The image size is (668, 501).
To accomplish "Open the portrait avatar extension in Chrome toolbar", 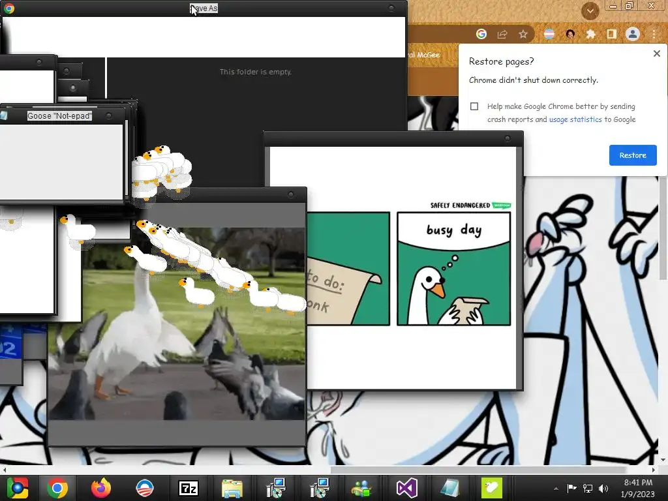I will coord(570,34).
